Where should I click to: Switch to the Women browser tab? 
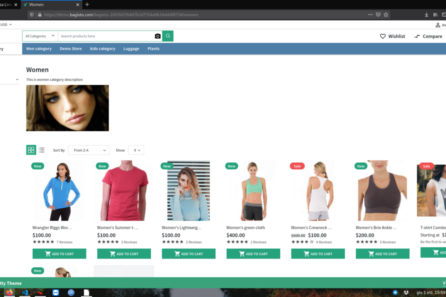[x=51, y=5]
